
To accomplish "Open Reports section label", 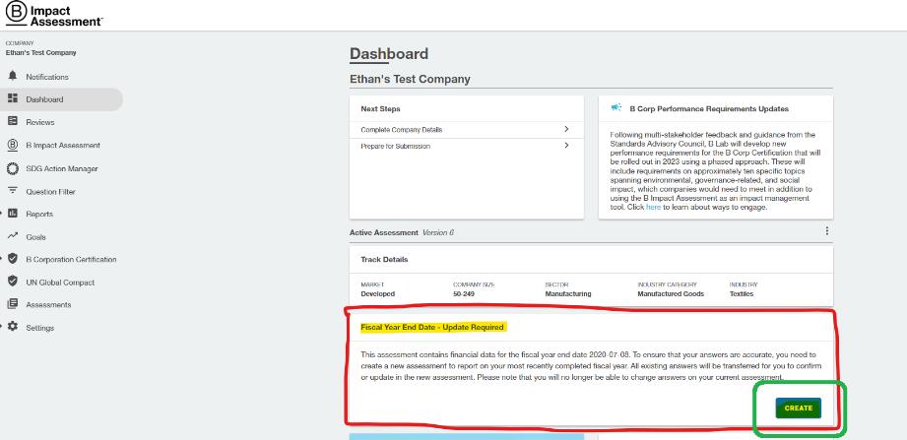I will (x=39, y=214).
